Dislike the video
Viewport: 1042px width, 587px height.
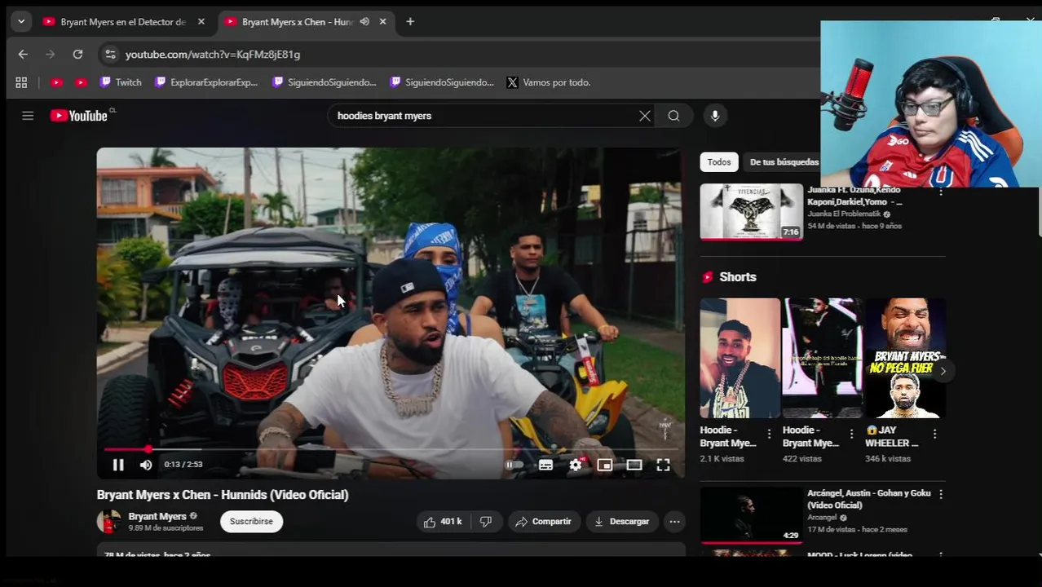[x=486, y=522]
